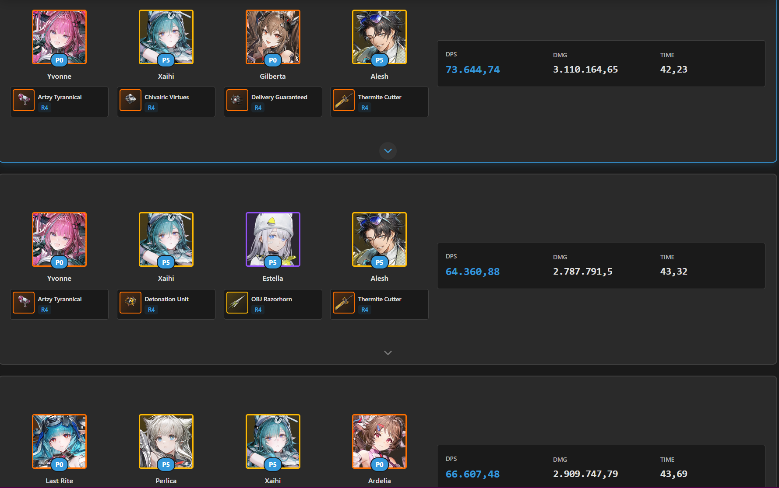Click the R4 rank badge under Detonation Unit
779x488 pixels.
point(151,310)
